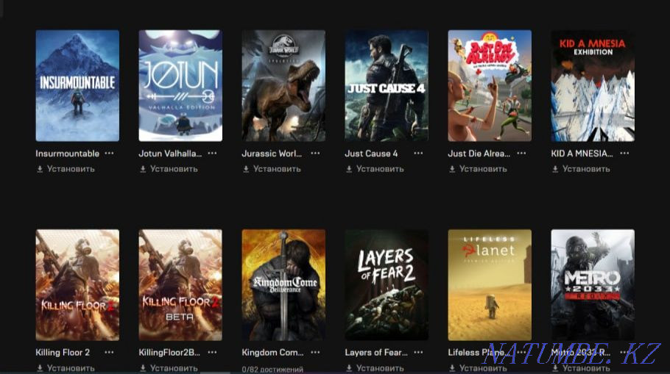
Task: Open more options for Jotun Valhalla Edition
Action: (x=212, y=154)
